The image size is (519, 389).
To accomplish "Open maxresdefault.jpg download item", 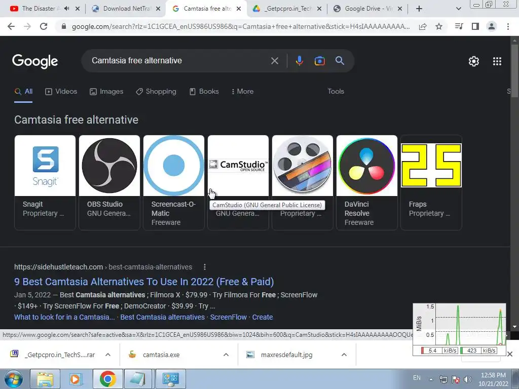I will click(x=287, y=355).
